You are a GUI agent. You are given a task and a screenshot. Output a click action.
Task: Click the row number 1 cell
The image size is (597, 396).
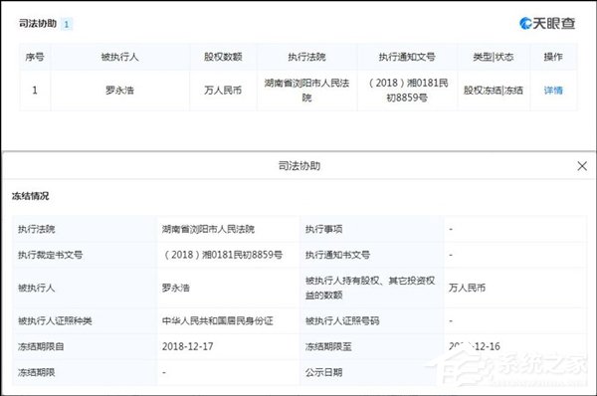click(35, 91)
